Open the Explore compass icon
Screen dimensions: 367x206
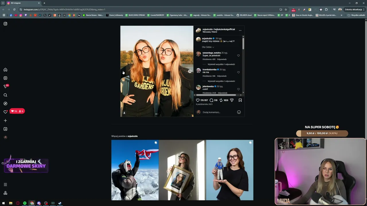pos(5,104)
